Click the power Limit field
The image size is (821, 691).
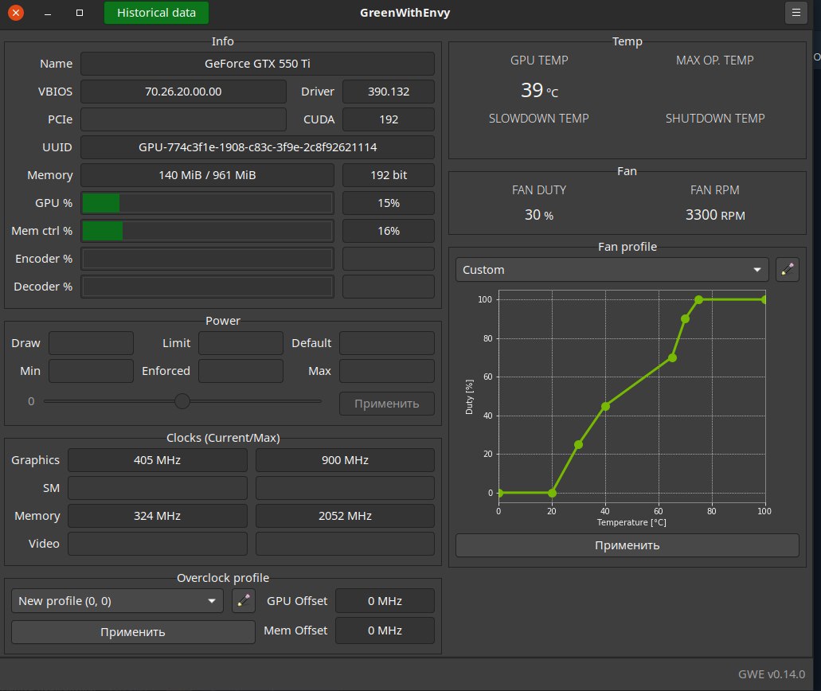coord(240,343)
